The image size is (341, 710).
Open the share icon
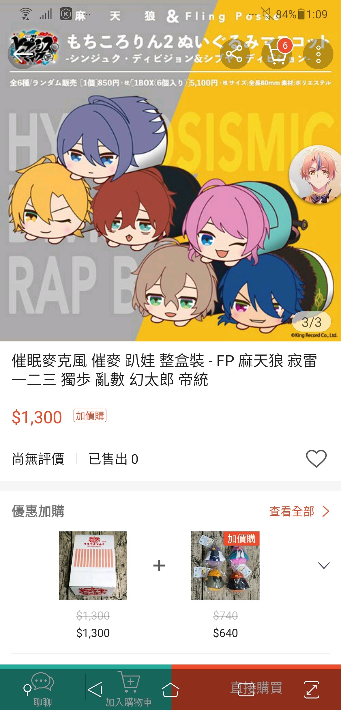point(235,54)
